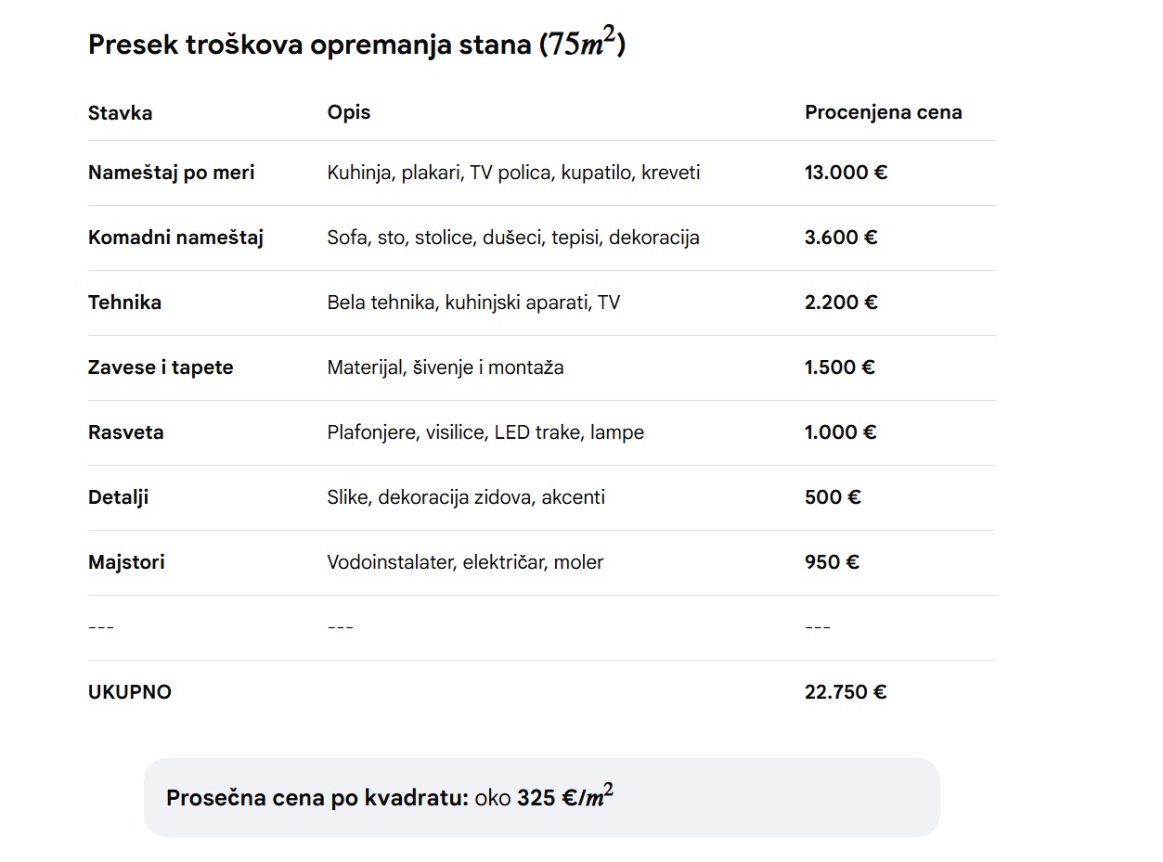This screenshot has width=1163, height=862.
Task: Click the 'Sofa, sto, stolice' description text
Action: click(512, 238)
